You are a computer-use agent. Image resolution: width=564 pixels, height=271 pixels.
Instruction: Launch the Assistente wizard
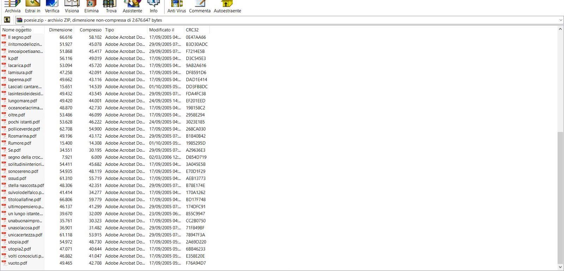[x=132, y=6]
